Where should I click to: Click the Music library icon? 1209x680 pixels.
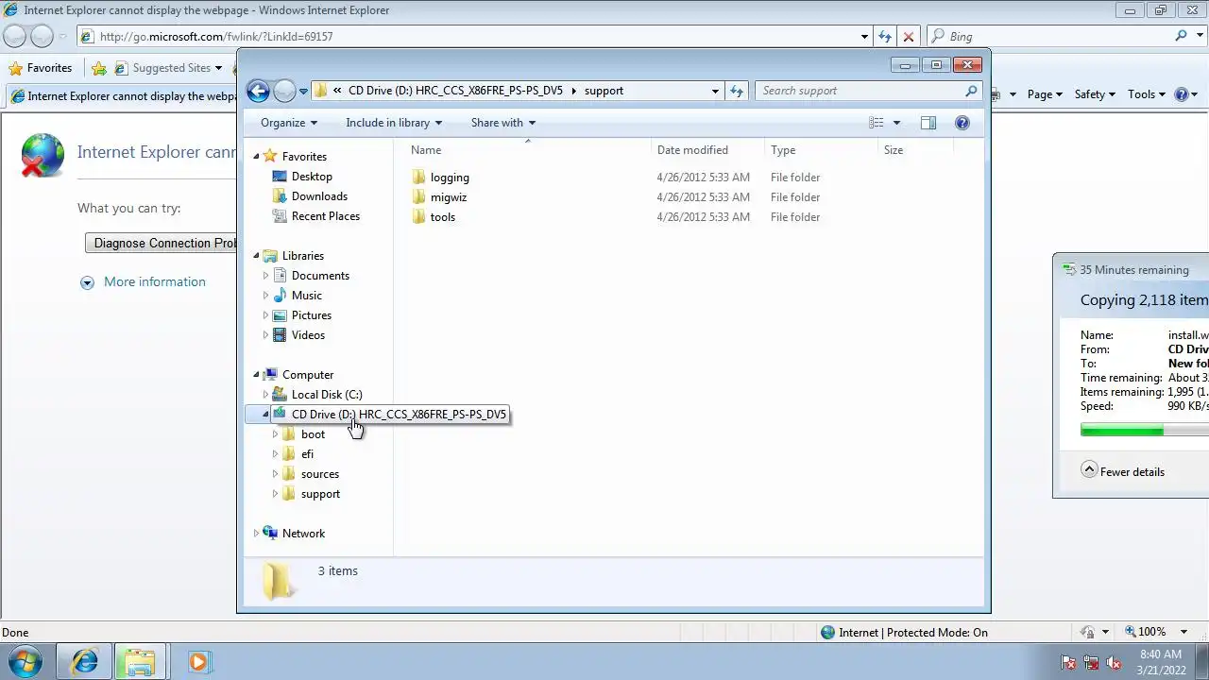click(280, 296)
